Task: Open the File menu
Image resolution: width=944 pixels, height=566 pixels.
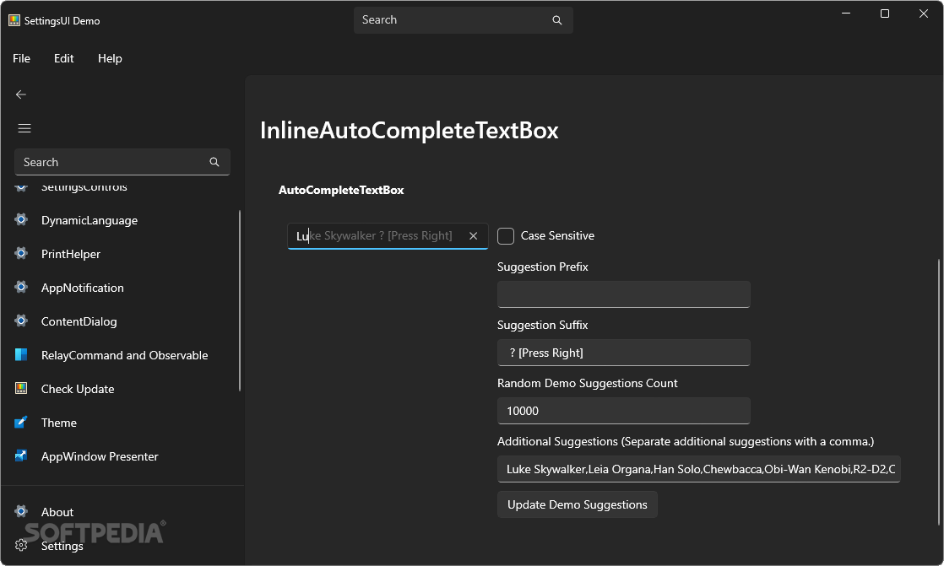Action: pyautogui.click(x=22, y=58)
